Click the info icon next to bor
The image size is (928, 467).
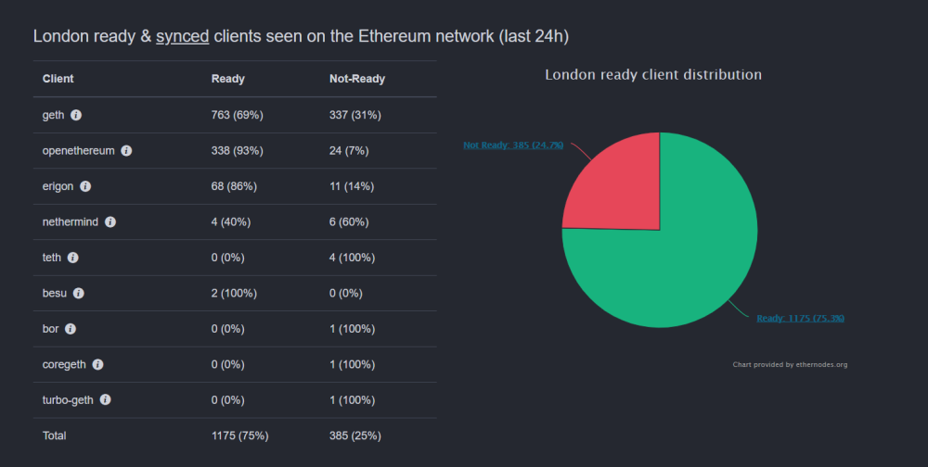(x=71, y=329)
